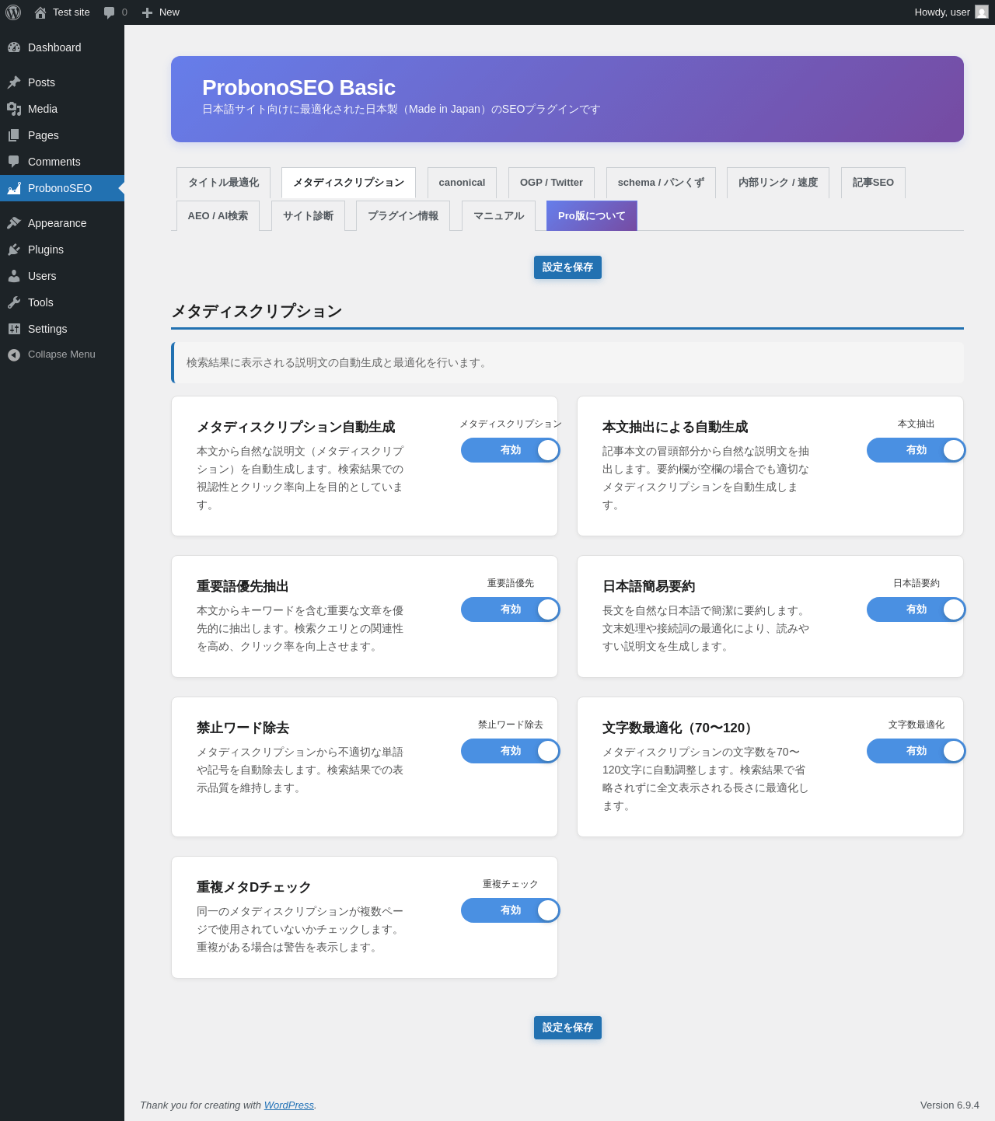Toggle the 本文抽出 switch off
Image resolution: width=995 pixels, height=1121 pixels.
pyautogui.click(x=916, y=450)
